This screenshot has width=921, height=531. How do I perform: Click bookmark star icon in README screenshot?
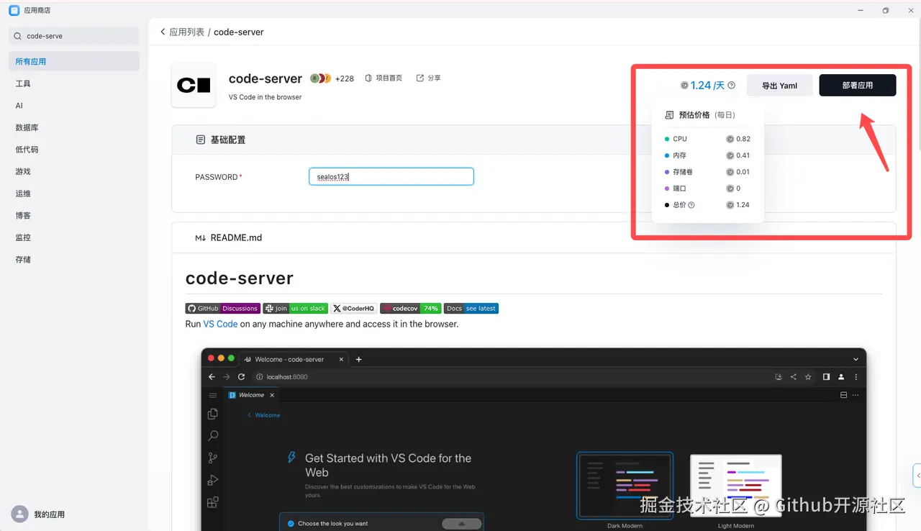coord(808,377)
